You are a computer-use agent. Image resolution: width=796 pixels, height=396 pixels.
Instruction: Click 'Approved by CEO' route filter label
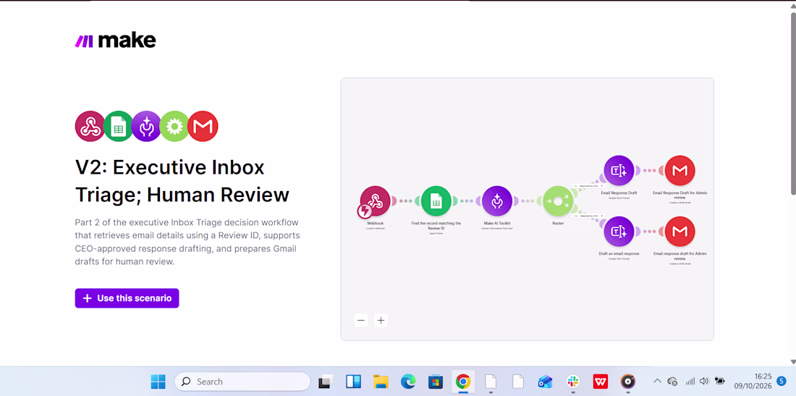click(x=589, y=186)
